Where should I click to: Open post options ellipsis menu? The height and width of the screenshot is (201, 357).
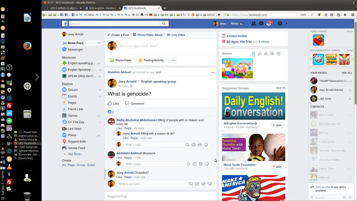[x=213, y=72]
